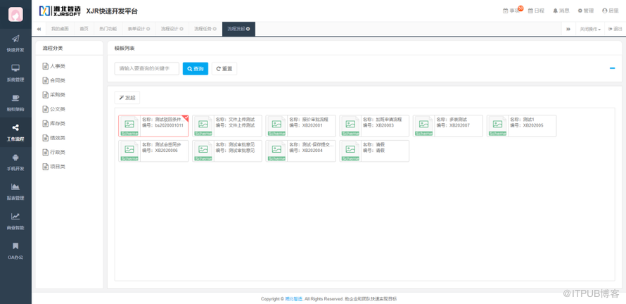The height and width of the screenshot is (304, 626).
Task: Select 绩效类 category
Action: click(x=54, y=138)
